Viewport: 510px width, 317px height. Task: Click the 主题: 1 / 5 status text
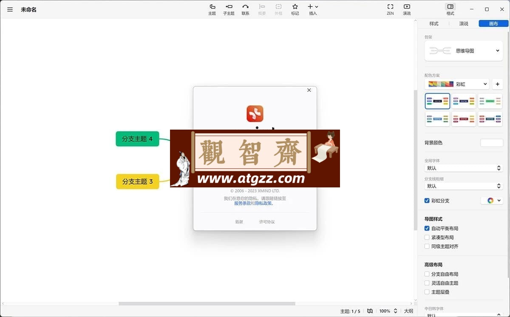(350, 311)
